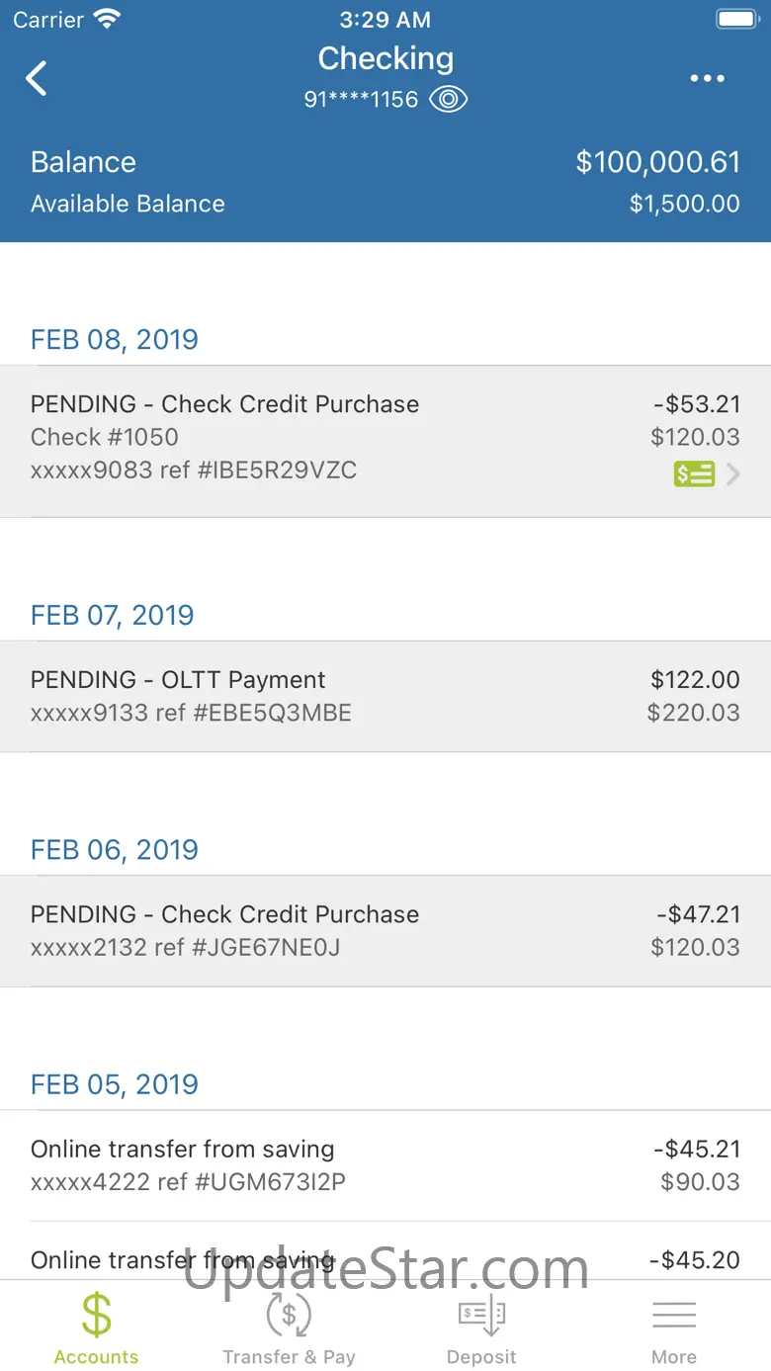Tap the back arrow in header
This screenshot has width=771, height=1371.
(x=37, y=78)
